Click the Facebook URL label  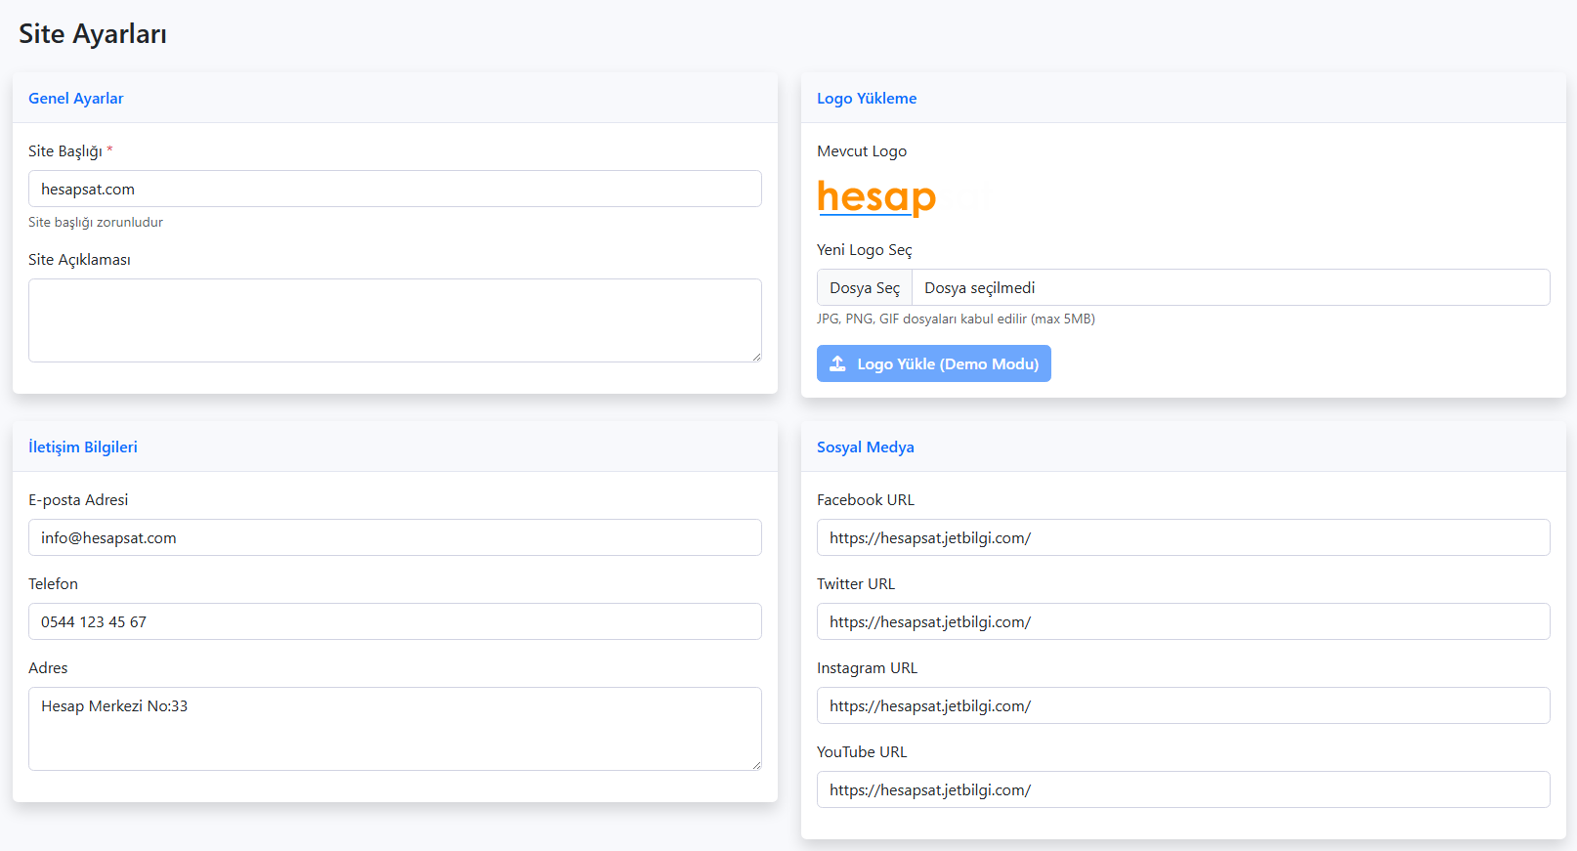866,499
